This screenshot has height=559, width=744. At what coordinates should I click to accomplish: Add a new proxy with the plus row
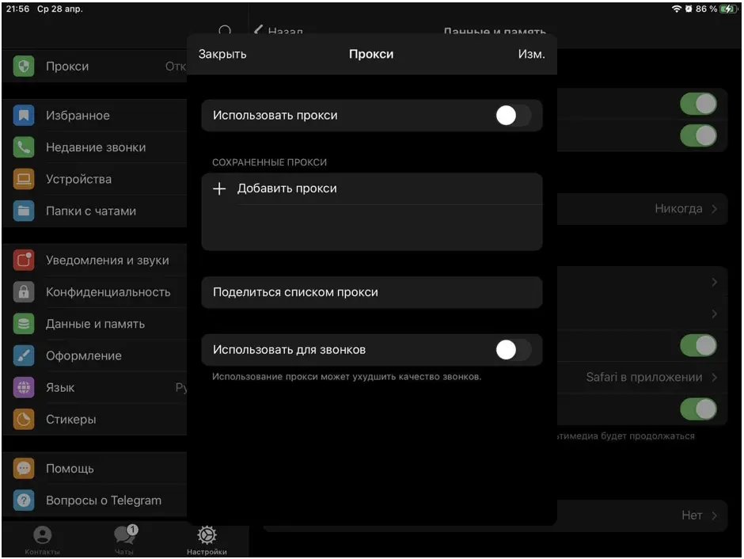[x=287, y=188]
